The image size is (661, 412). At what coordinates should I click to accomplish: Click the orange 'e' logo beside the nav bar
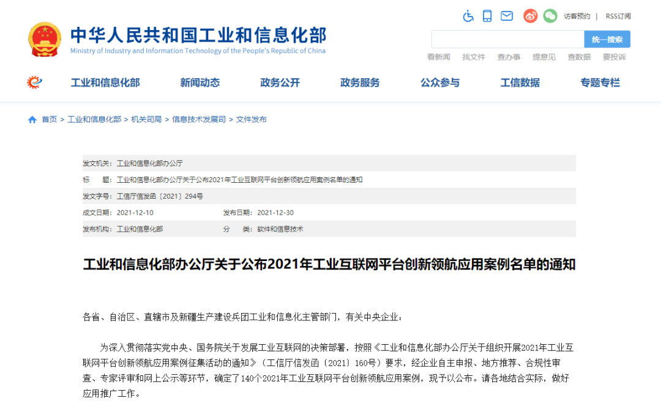[35, 82]
